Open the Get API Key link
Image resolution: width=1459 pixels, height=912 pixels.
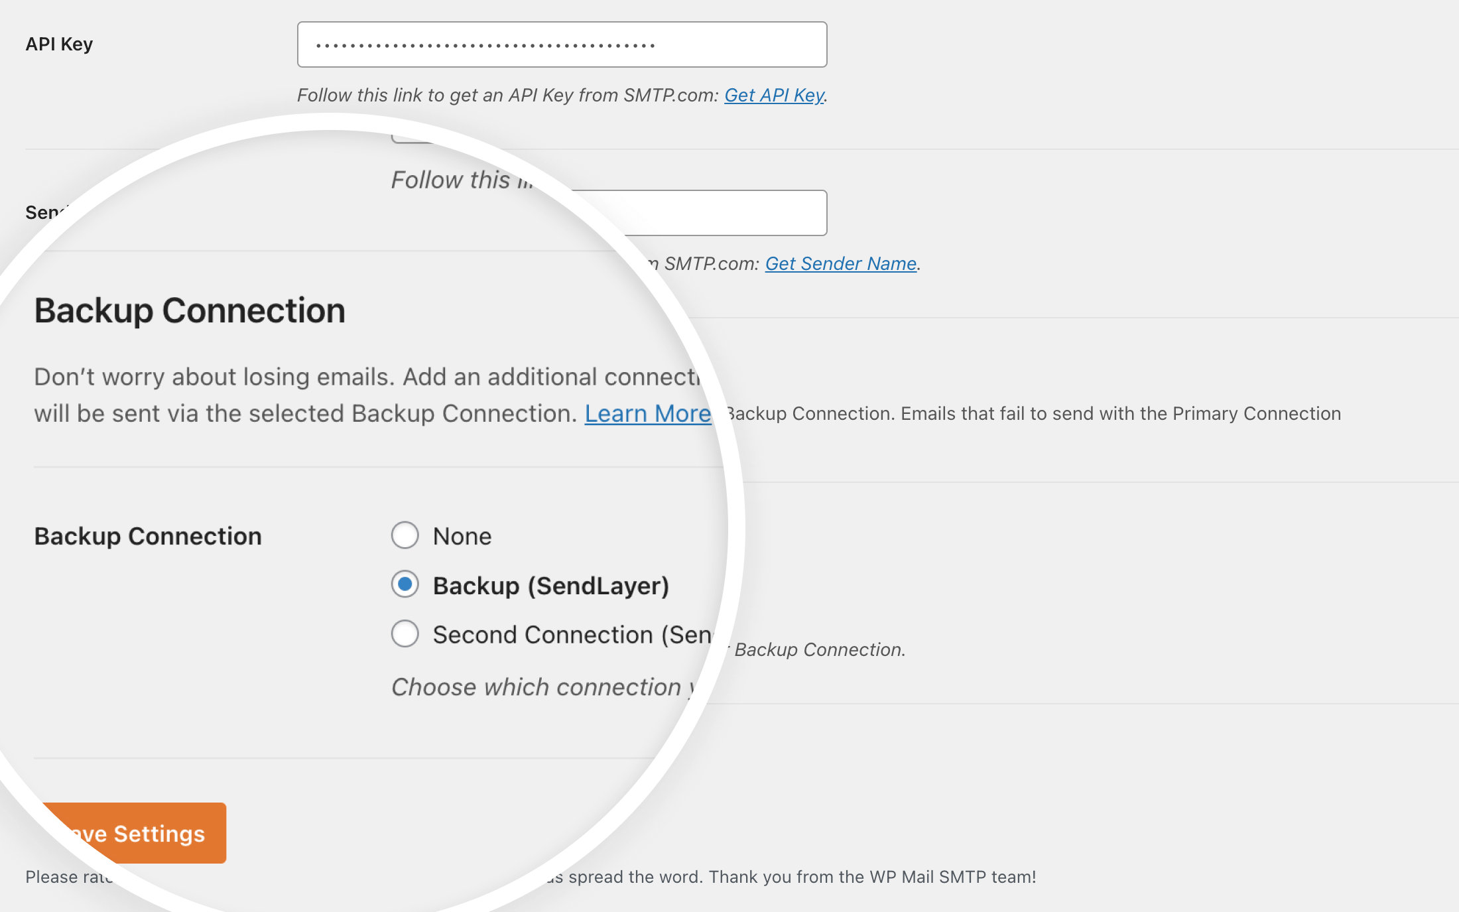[774, 96]
